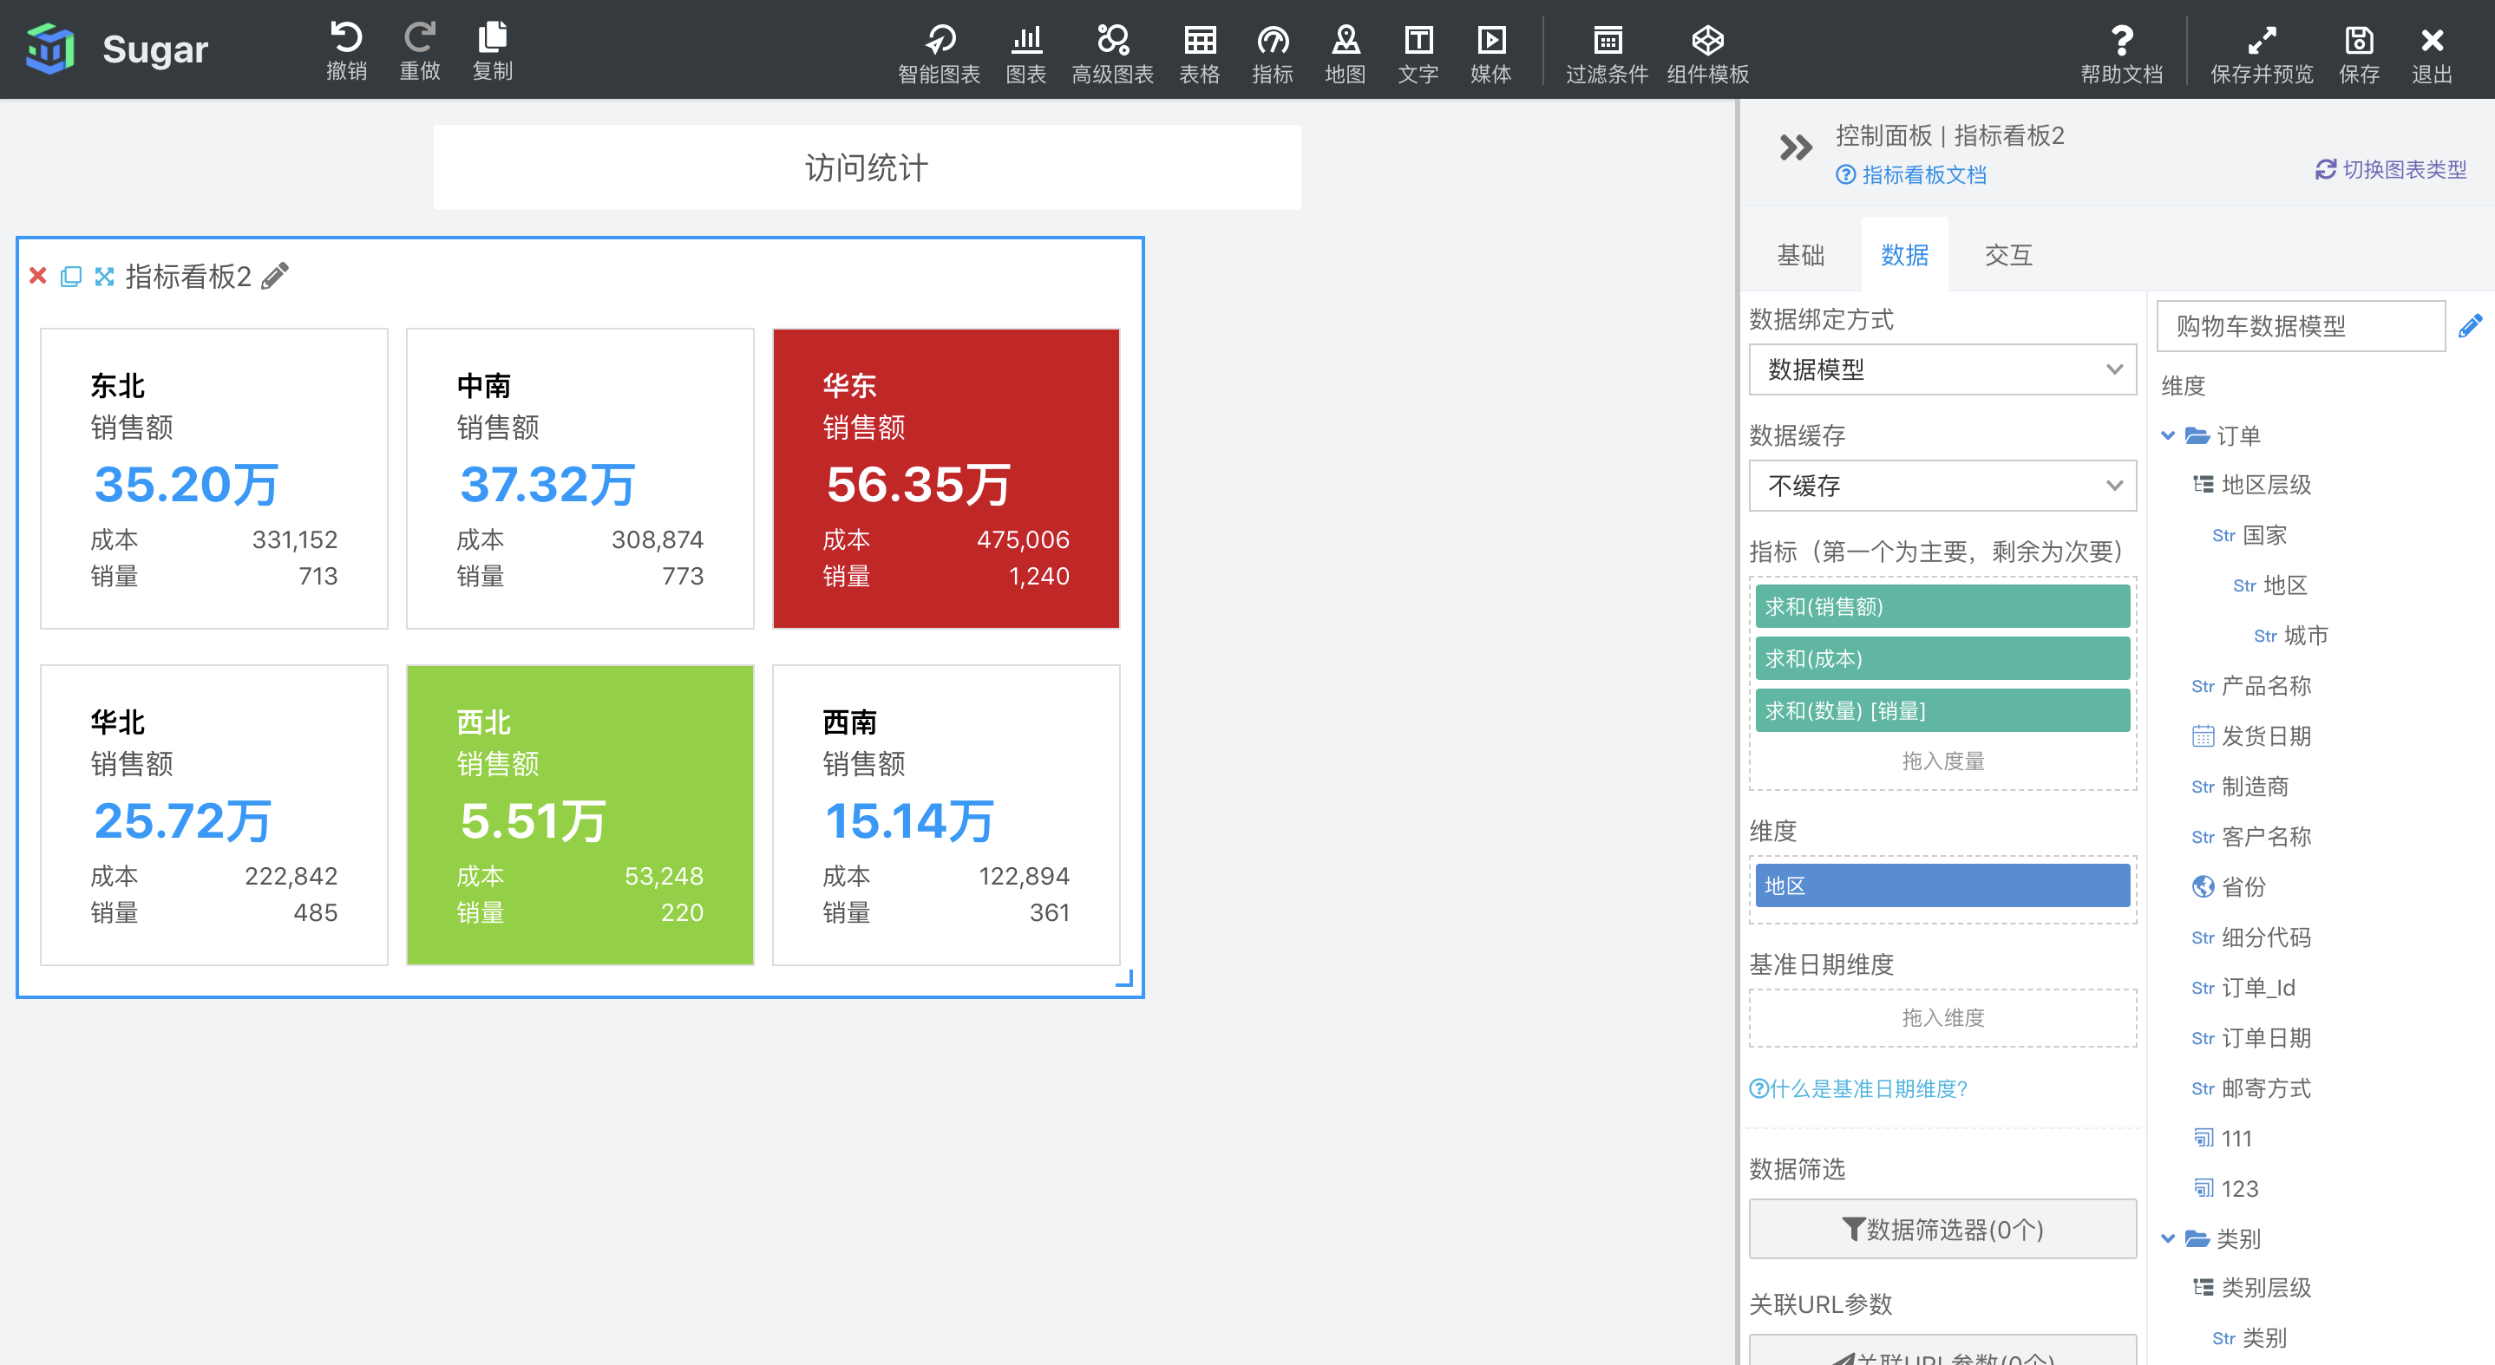This screenshot has width=2495, height=1365.
Task: Copy with the 复制 toolbar icon
Action: click(x=492, y=50)
